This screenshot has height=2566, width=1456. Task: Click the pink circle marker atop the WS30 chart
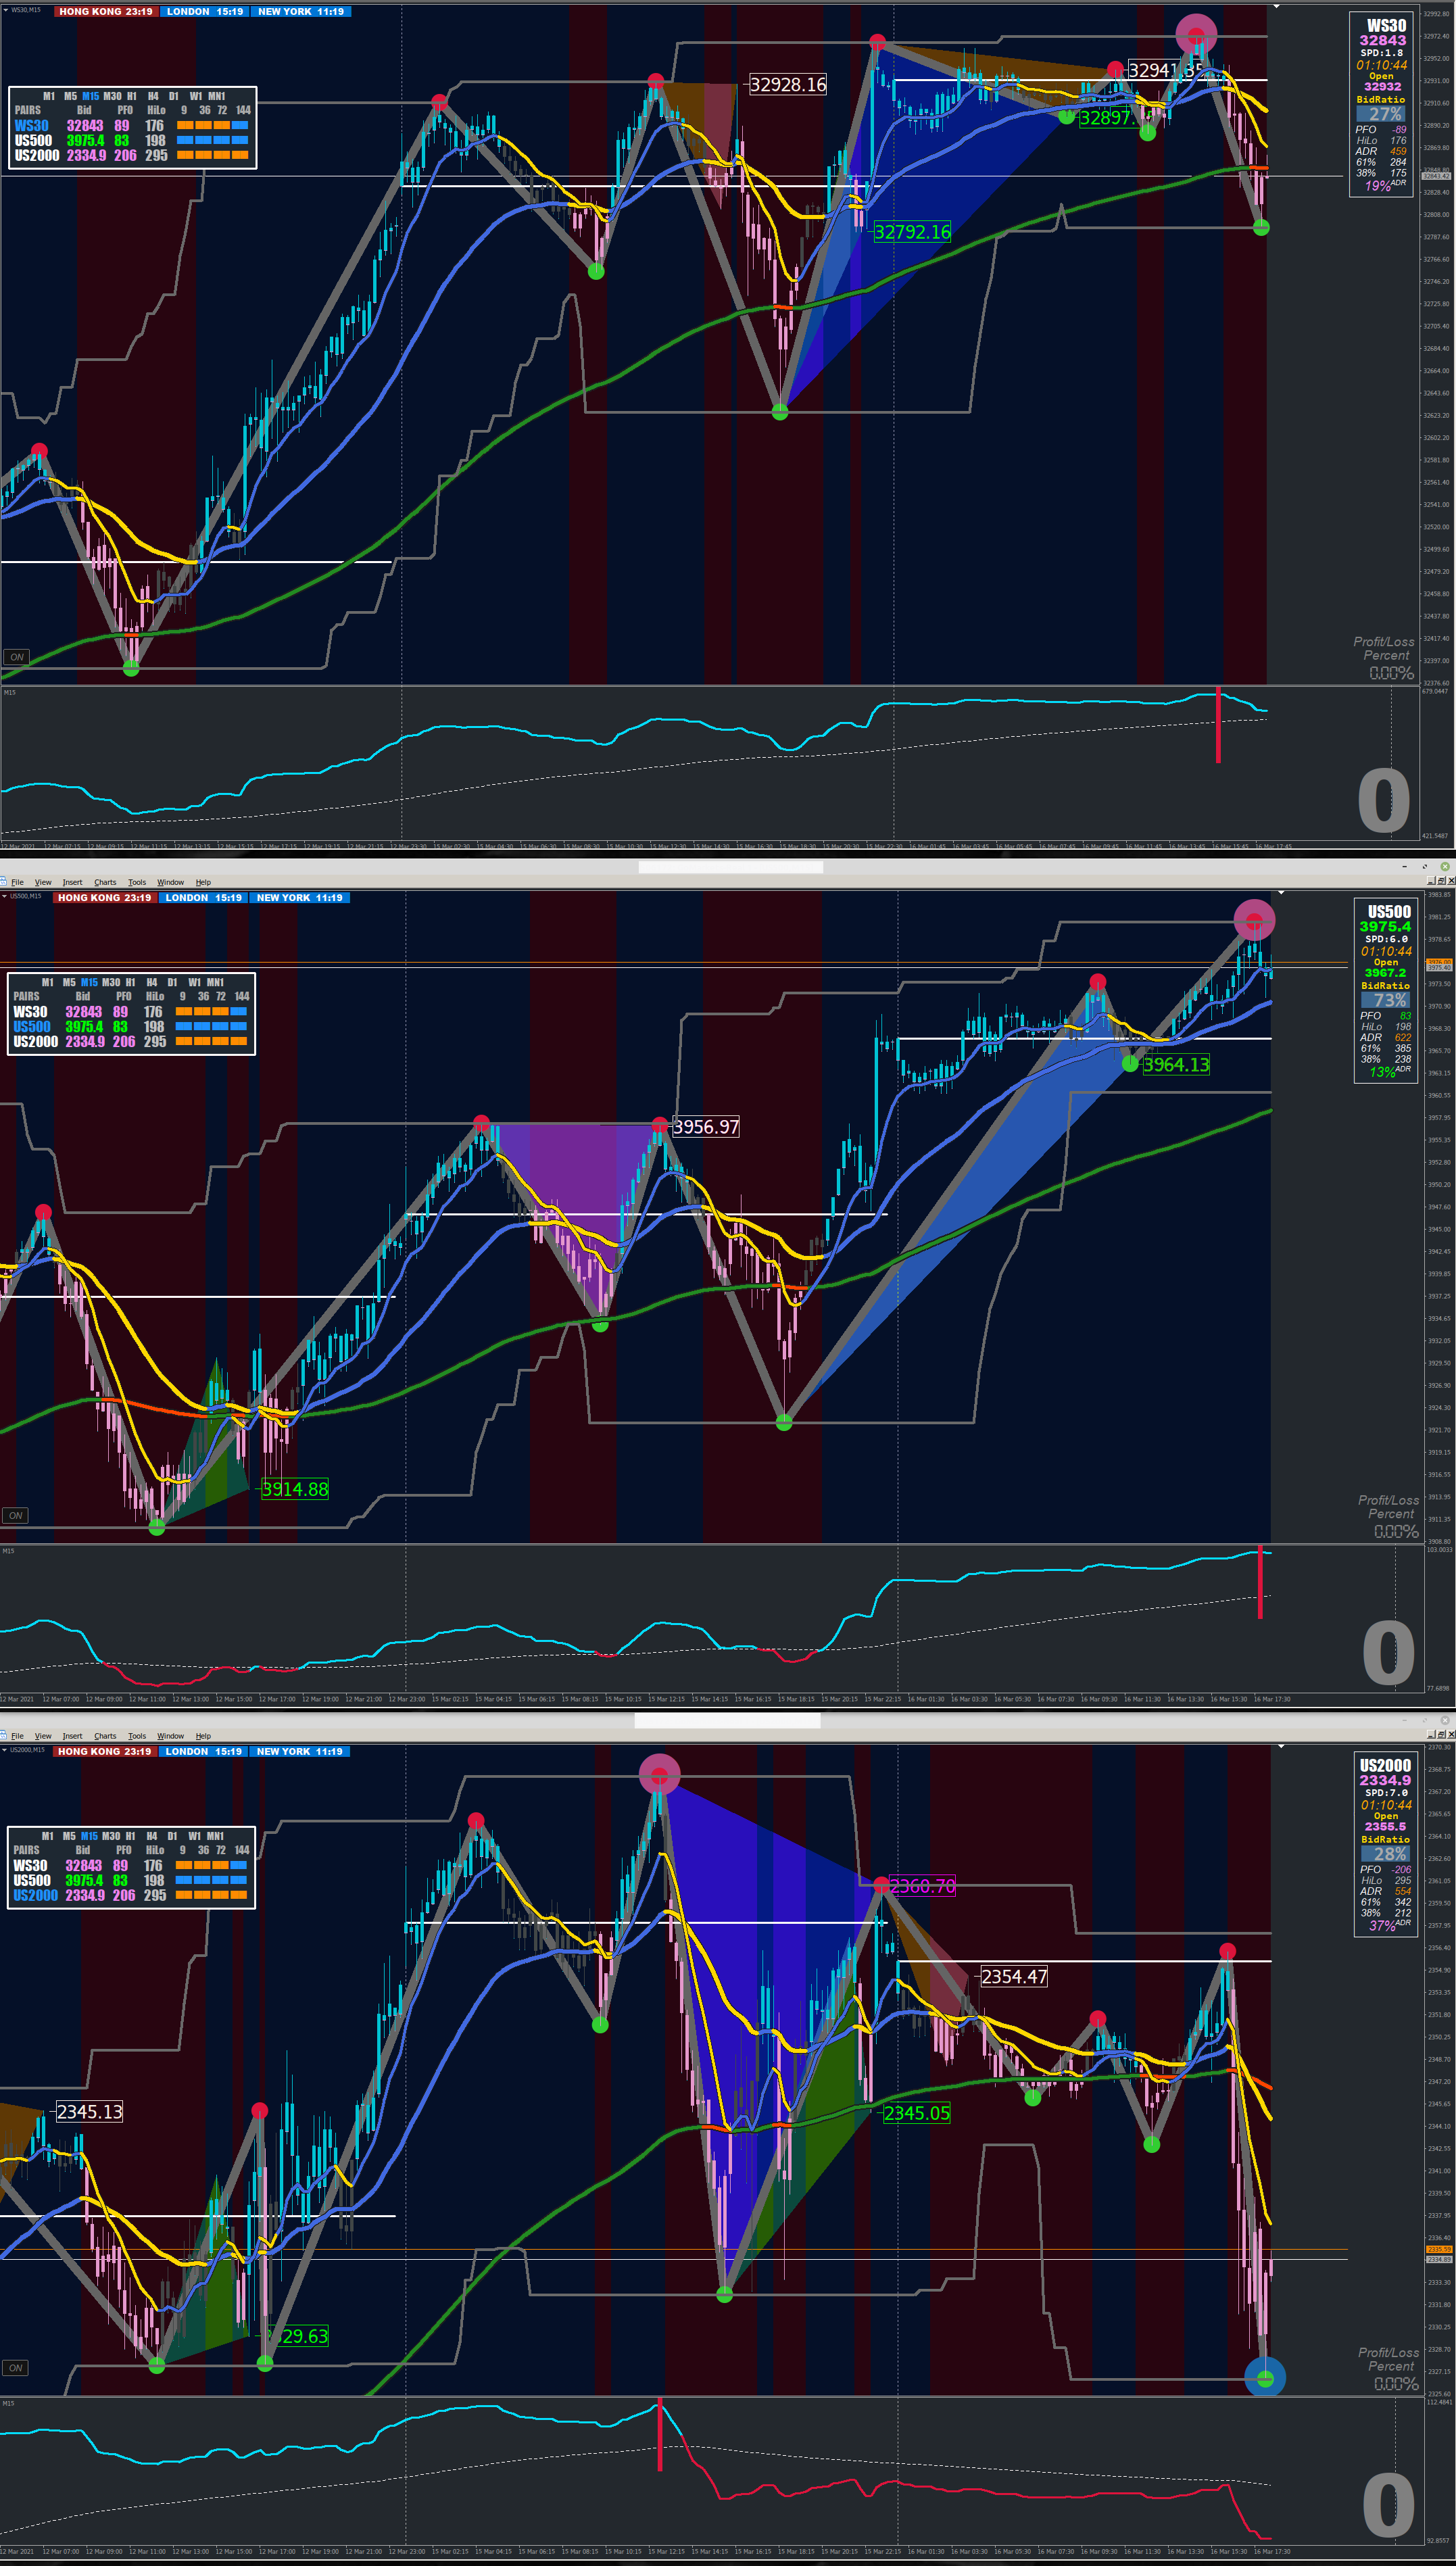click(x=1196, y=35)
